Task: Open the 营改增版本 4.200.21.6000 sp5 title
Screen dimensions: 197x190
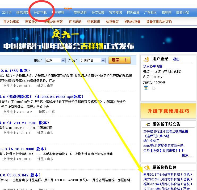Action: pyautogui.click(x=41, y=97)
